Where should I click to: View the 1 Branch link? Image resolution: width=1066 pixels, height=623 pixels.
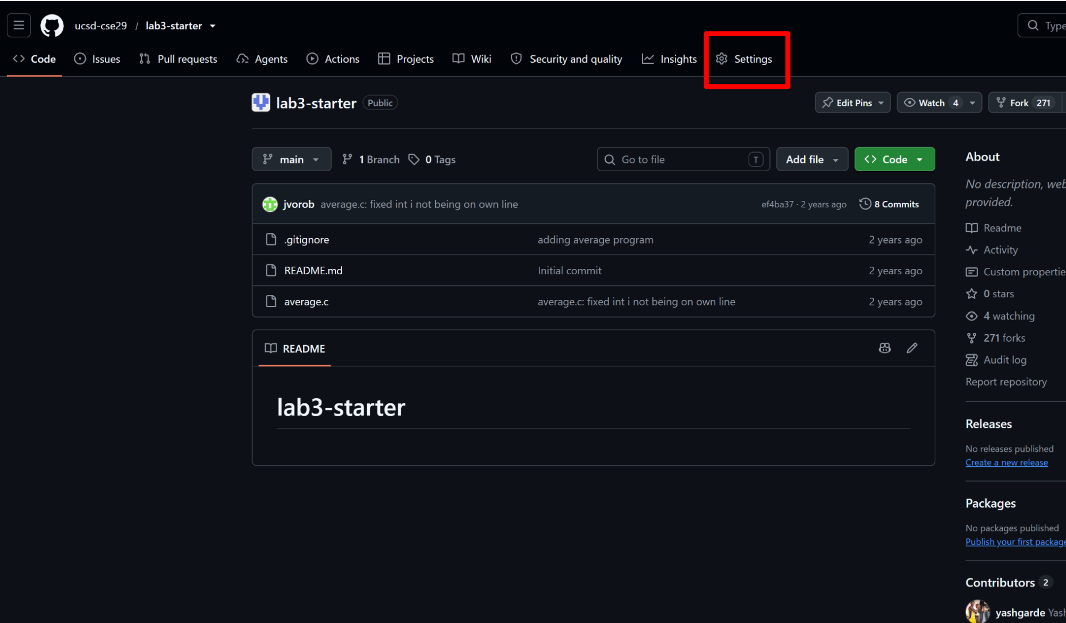click(x=371, y=159)
